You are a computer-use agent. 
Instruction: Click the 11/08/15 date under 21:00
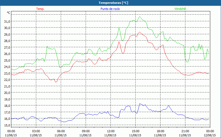click(x=185, y=135)
